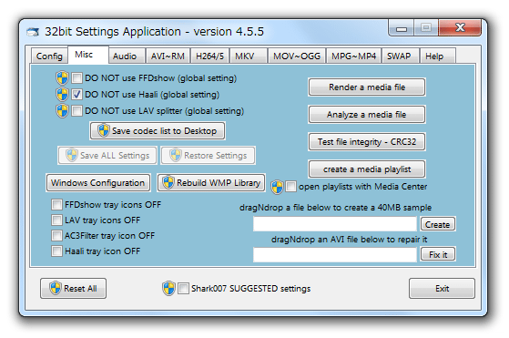Click the Restore Settings button
The width and height of the screenshot is (509, 338).
[209, 156]
